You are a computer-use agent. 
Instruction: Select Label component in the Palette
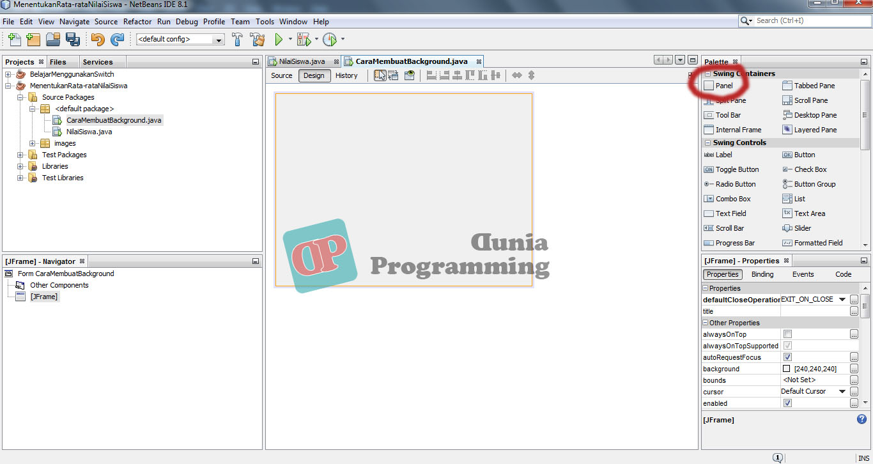pos(718,155)
